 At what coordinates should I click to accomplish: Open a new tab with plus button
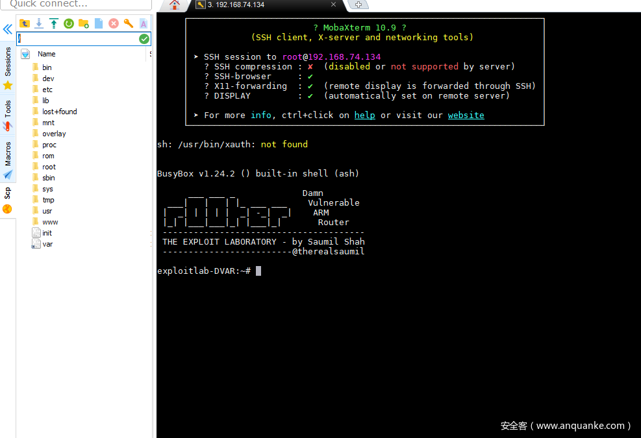tap(358, 5)
